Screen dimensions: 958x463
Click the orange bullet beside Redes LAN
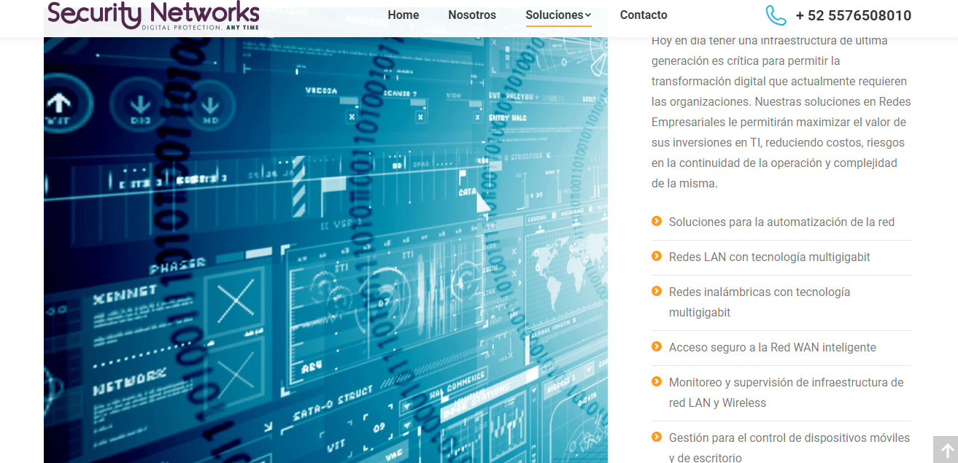[657, 256]
